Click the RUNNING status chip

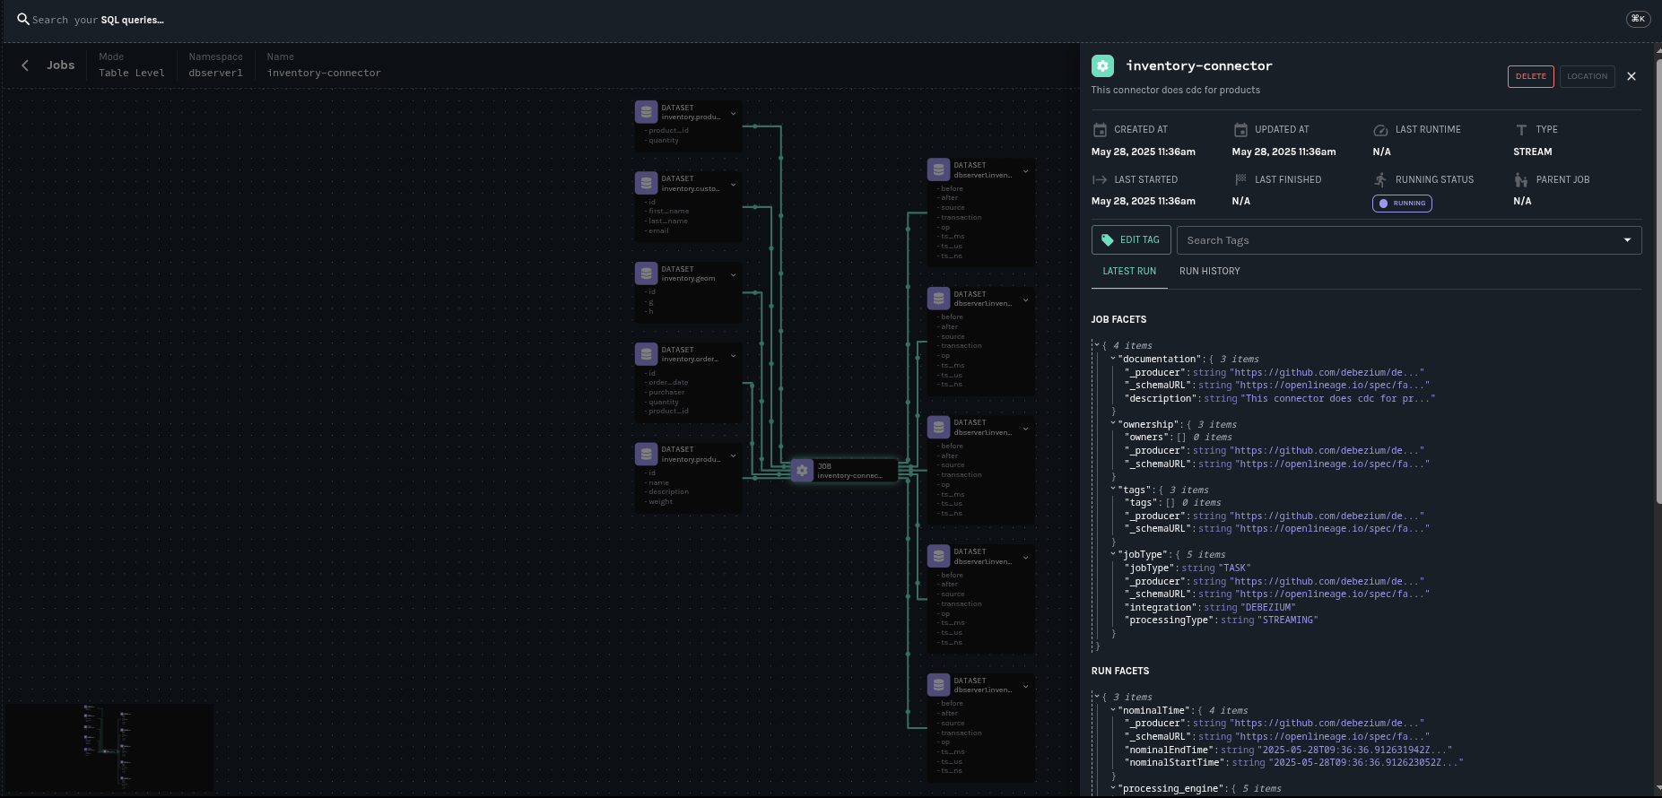tap(1401, 204)
